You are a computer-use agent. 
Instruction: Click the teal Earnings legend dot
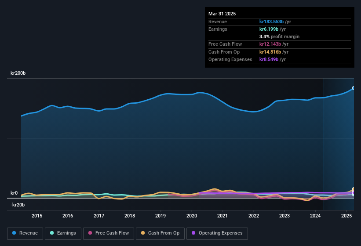click(x=52, y=233)
